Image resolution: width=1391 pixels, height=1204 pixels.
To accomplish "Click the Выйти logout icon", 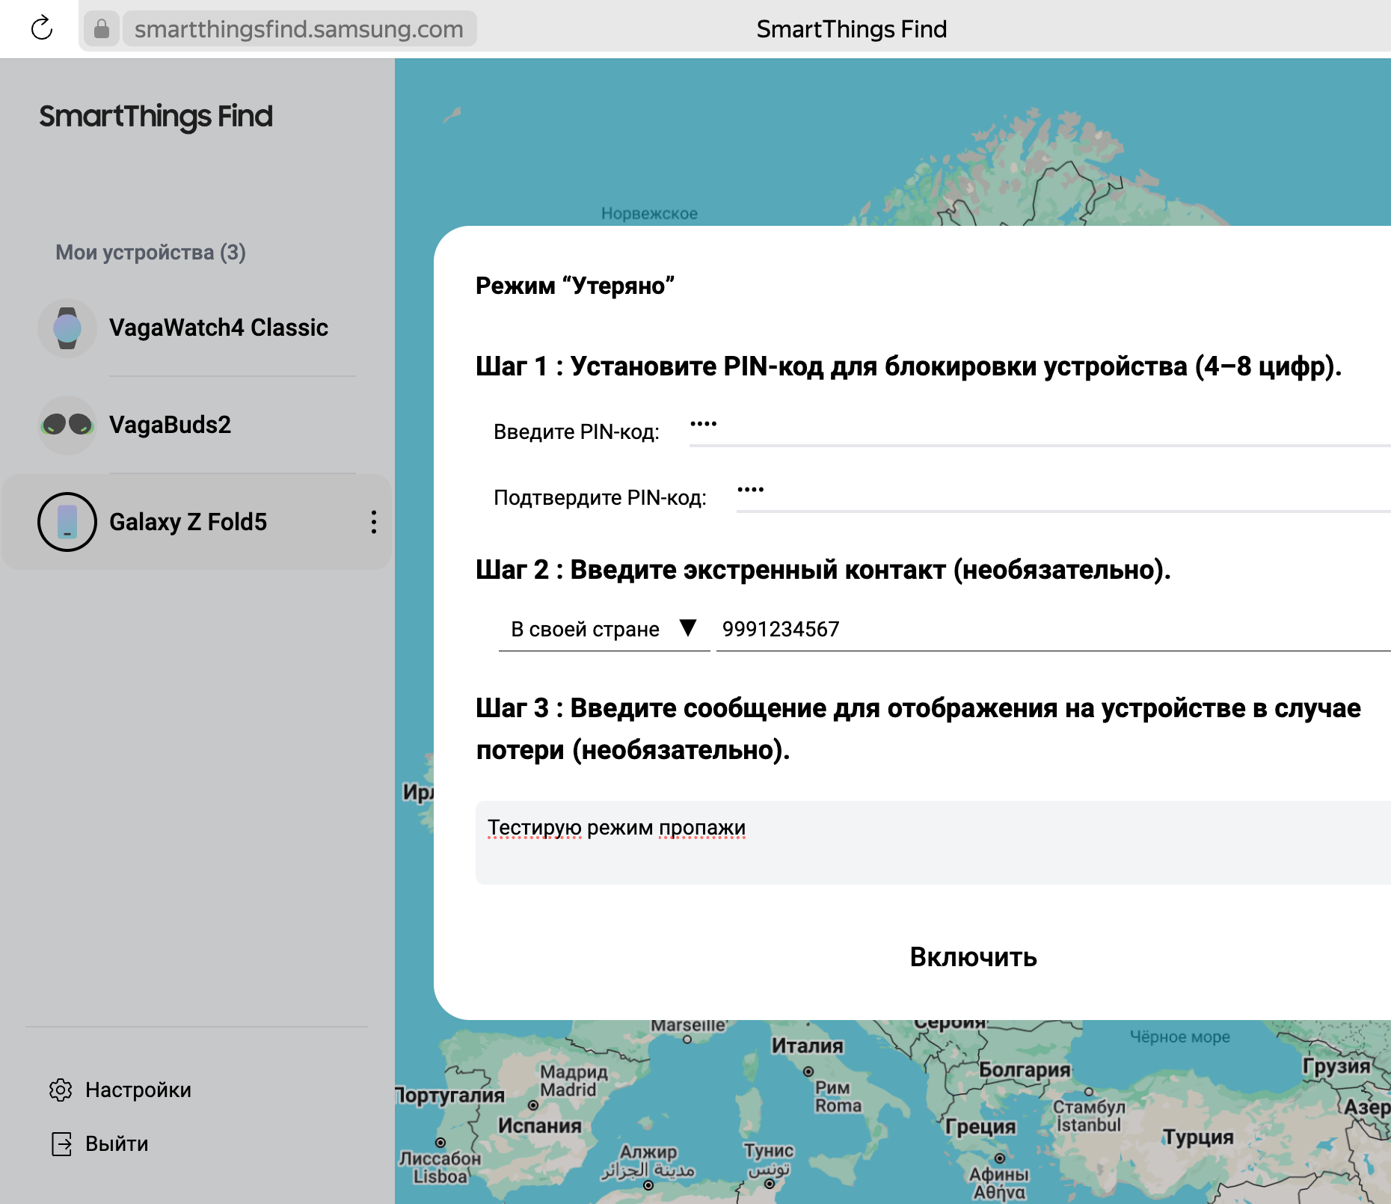I will (61, 1143).
